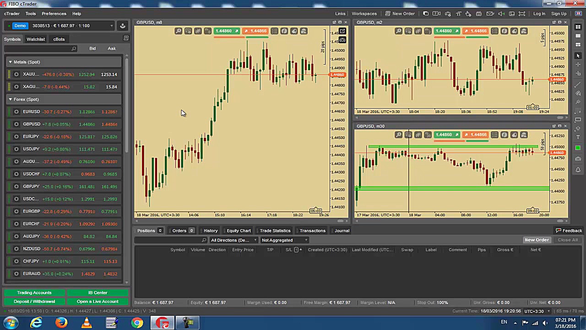Open Google Chrome from the taskbar
The width and height of the screenshot is (586, 330).
pyautogui.click(x=137, y=323)
